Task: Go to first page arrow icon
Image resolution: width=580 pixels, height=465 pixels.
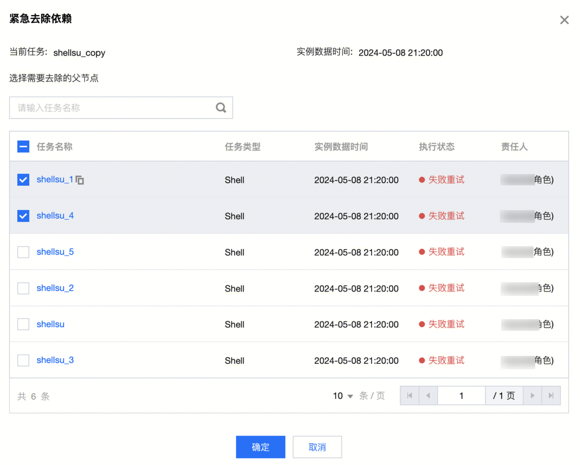Action: pyautogui.click(x=409, y=395)
